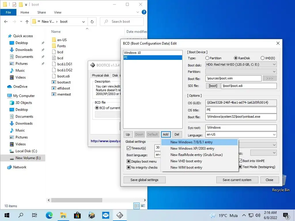The image size is (295, 221).
Task: Choose New Windows XP/2003 entry
Action: point(200,148)
